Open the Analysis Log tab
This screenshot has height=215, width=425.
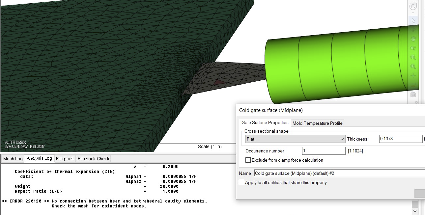click(40, 158)
